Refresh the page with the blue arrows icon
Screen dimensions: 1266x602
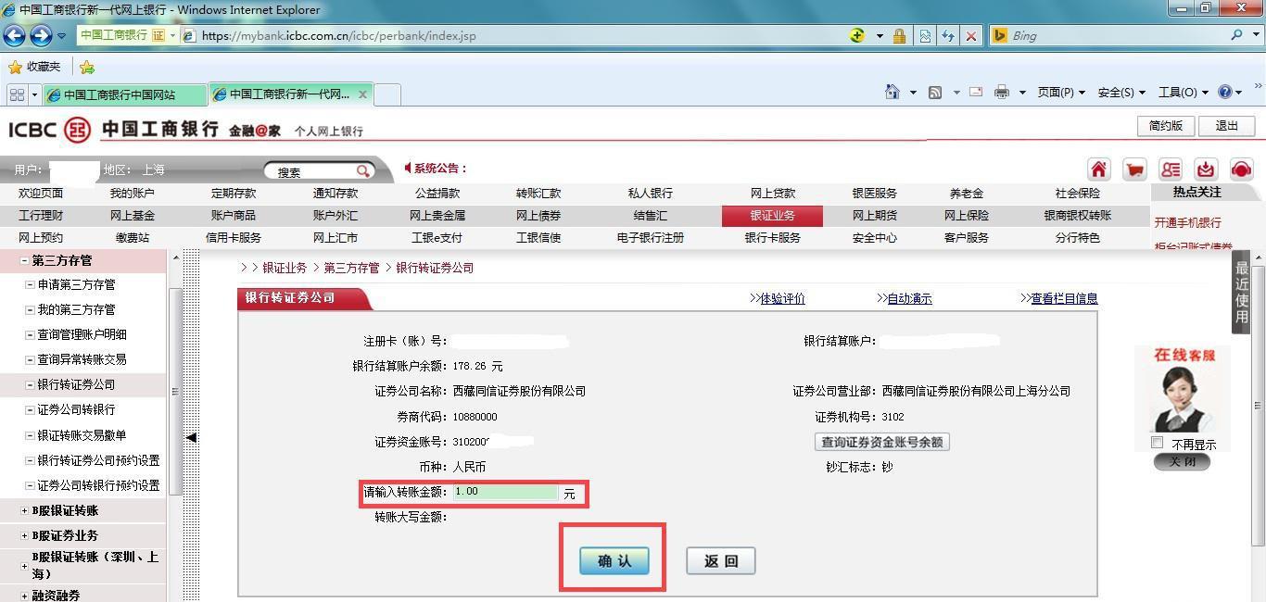tap(947, 36)
